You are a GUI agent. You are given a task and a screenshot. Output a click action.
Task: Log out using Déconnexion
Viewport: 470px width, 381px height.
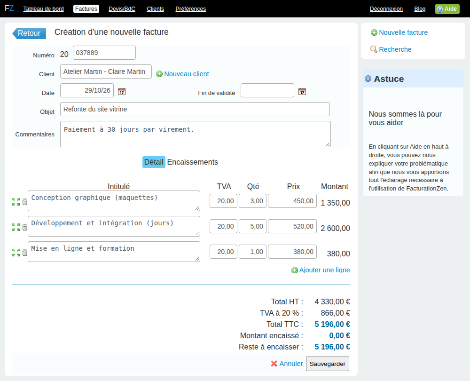click(386, 8)
